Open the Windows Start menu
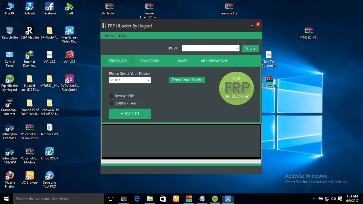The height and width of the screenshot is (204, 363). coord(6,199)
